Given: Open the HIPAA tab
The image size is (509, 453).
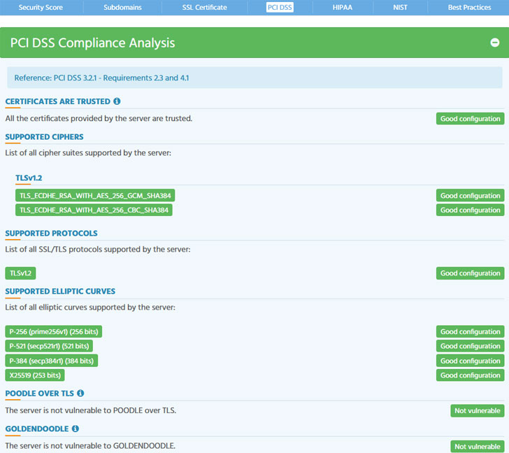Looking at the screenshot, I should point(343,7).
